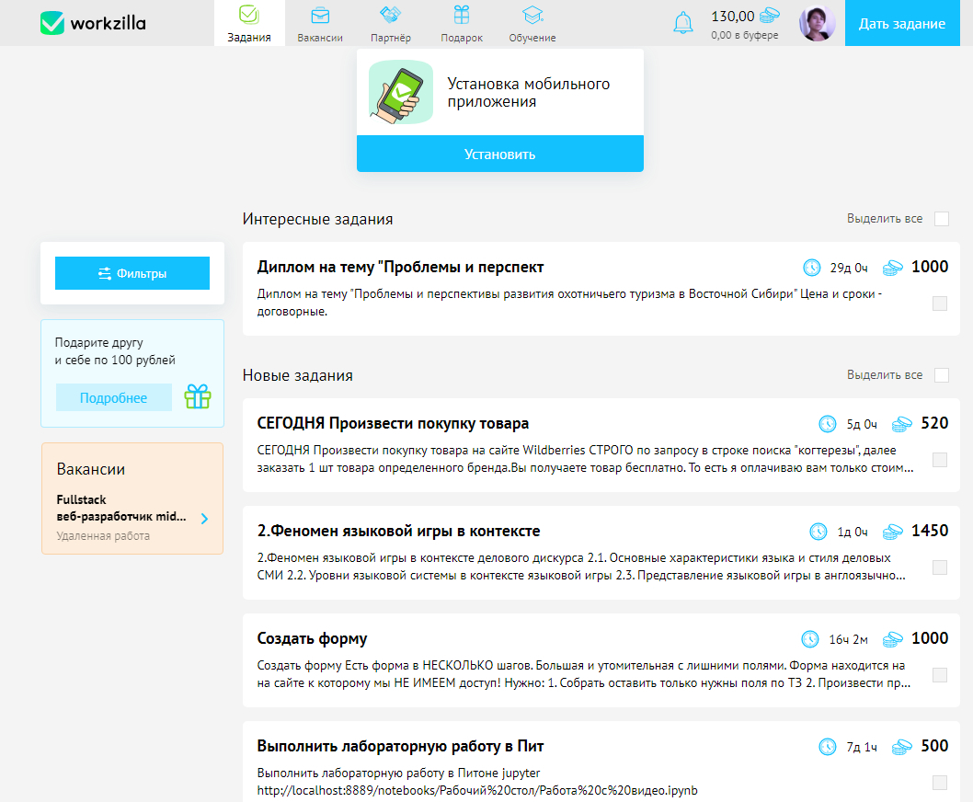Open the Диплом на тему task title

tap(400, 268)
